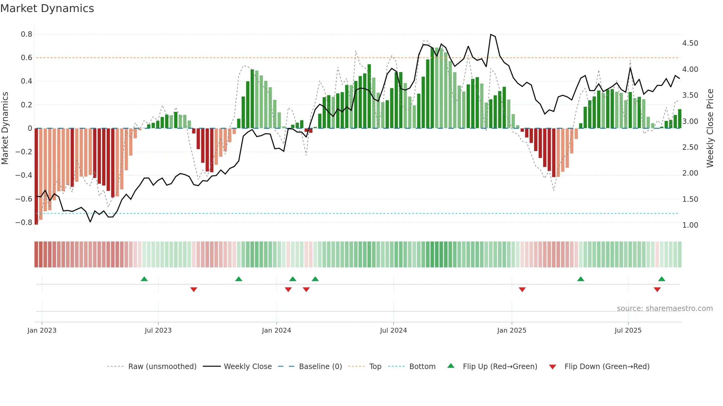The height and width of the screenshot is (406, 723).
Task: Click the Jul 2025 x-axis label
Action: pyautogui.click(x=628, y=330)
